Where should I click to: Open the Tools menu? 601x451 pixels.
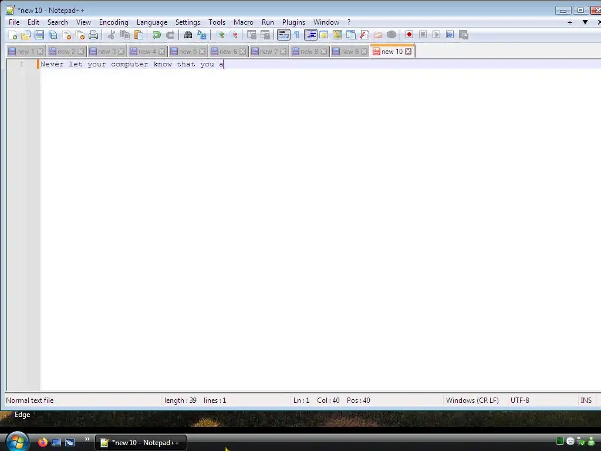tap(217, 22)
